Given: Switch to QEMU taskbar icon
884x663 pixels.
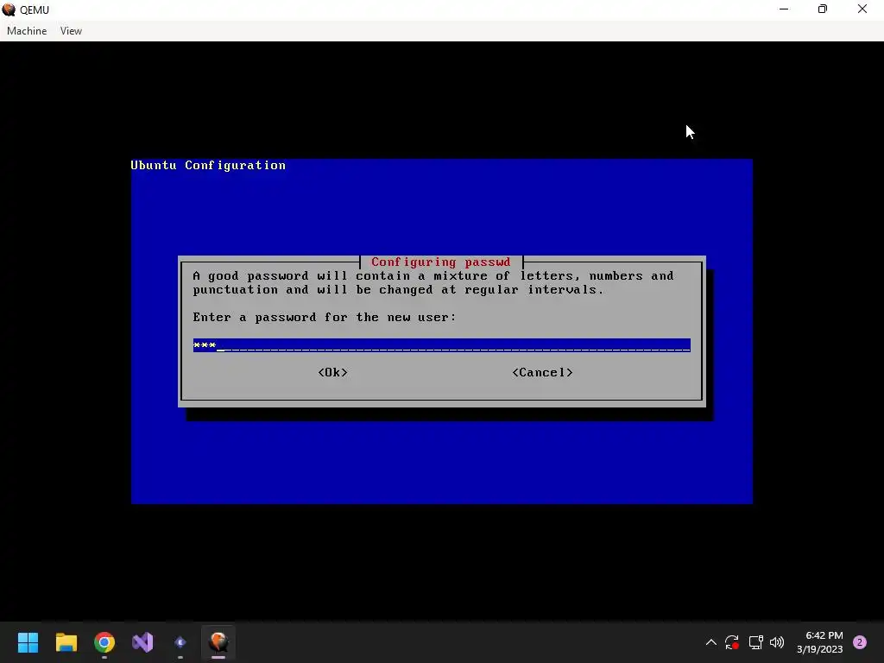Looking at the screenshot, I should pyautogui.click(x=218, y=642).
